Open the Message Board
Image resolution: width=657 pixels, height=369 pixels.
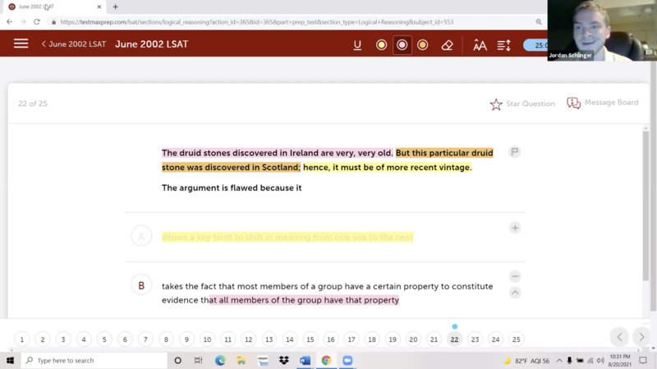602,103
